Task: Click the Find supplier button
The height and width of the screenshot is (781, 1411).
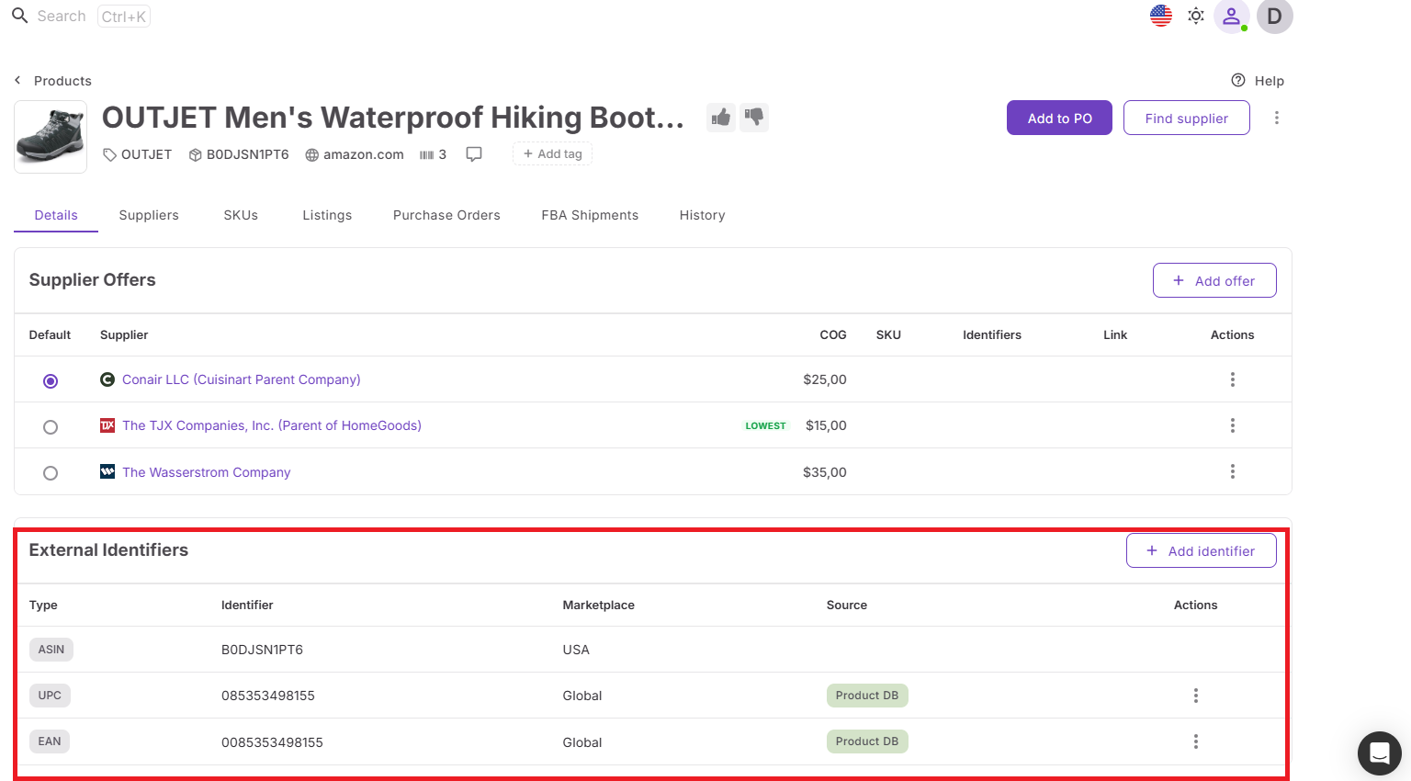Action: tap(1187, 118)
